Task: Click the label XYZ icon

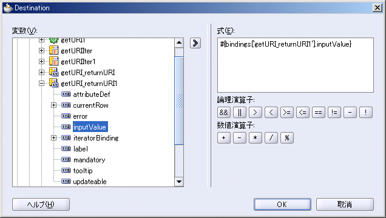Action: click(x=66, y=148)
